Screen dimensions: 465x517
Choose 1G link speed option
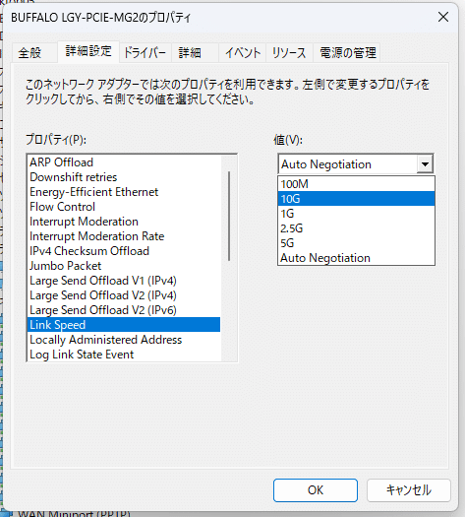[x=357, y=214]
